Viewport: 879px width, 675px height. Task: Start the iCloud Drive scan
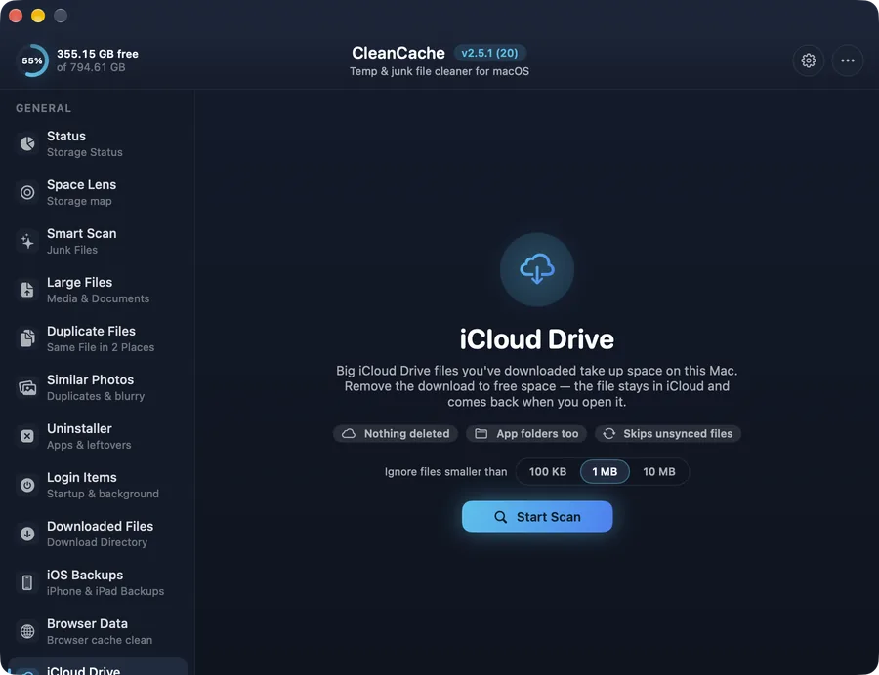point(537,517)
